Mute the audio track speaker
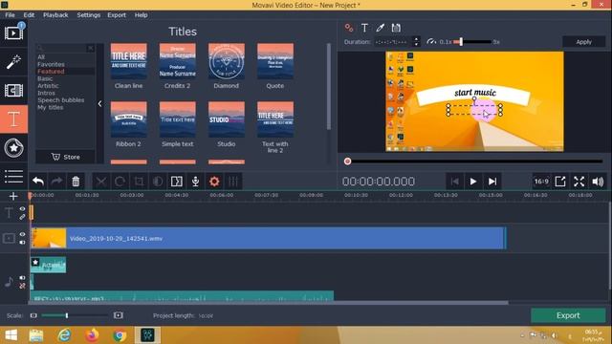The height and width of the screenshot is (344, 612). pyautogui.click(x=22, y=278)
